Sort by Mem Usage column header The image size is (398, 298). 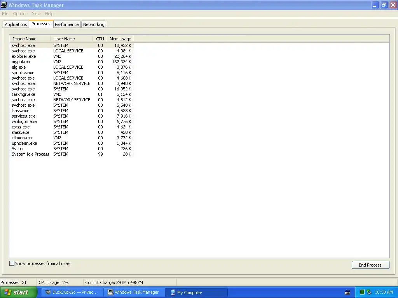[x=120, y=39]
